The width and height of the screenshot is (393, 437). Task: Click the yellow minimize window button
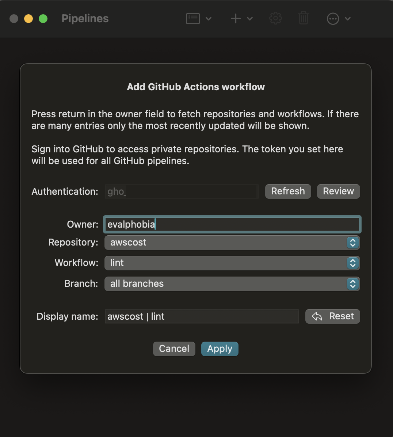(28, 19)
